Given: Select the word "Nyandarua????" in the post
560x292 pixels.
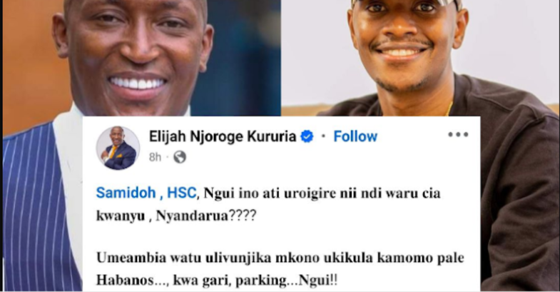Looking at the screenshot, I should click(x=206, y=216).
